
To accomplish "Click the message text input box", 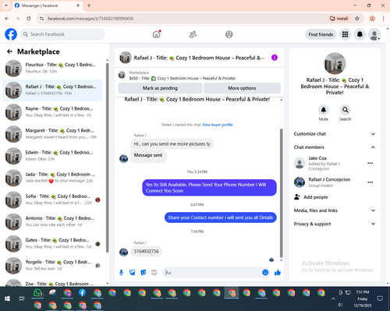I will (212, 273).
